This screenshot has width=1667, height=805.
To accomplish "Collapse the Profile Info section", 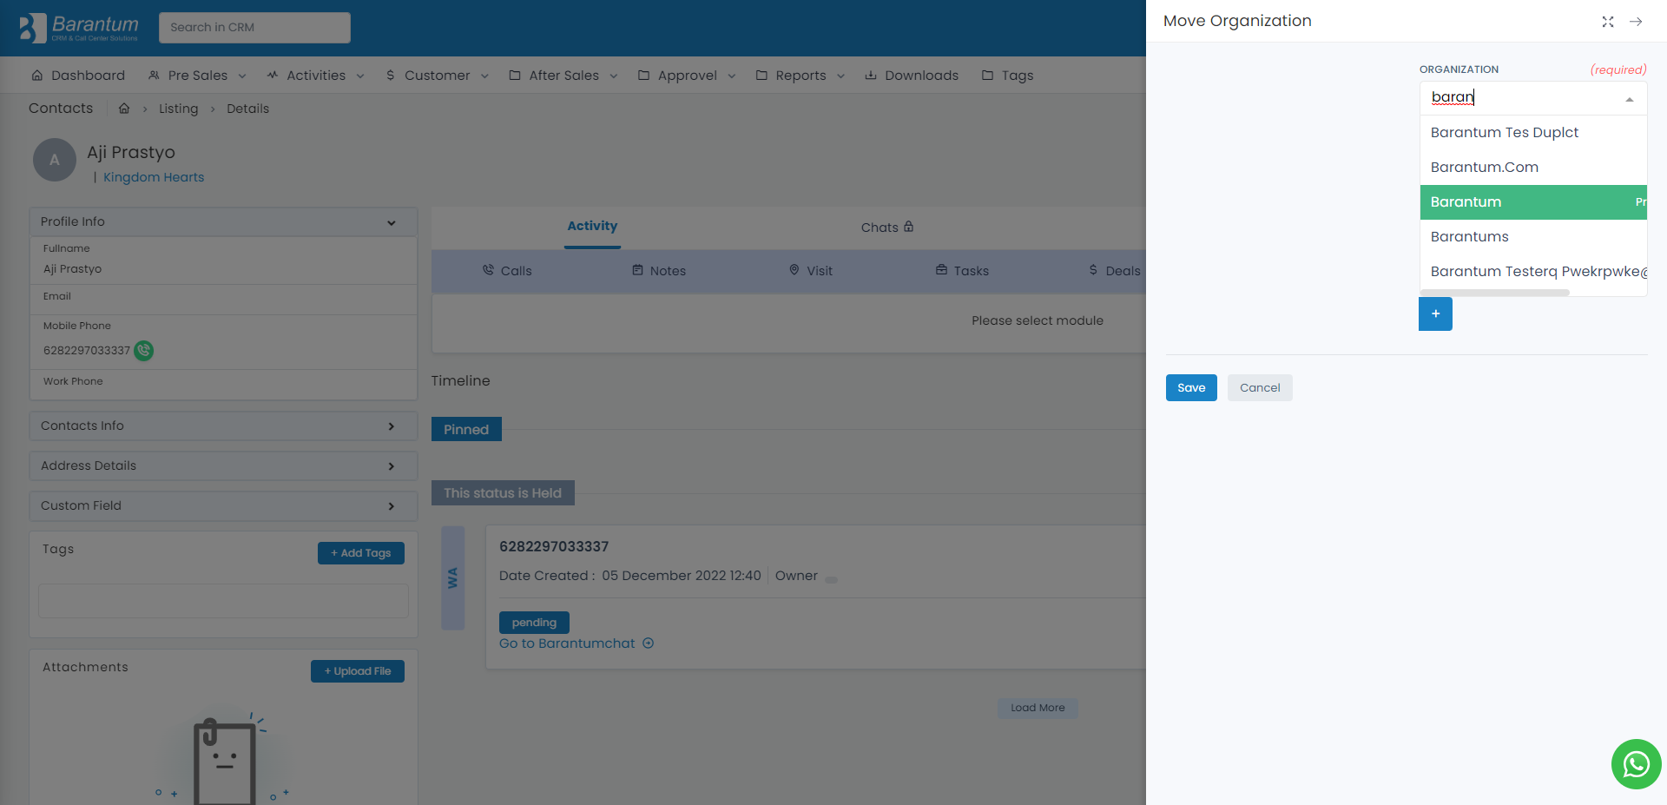I will pyautogui.click(x=223, y=221).
